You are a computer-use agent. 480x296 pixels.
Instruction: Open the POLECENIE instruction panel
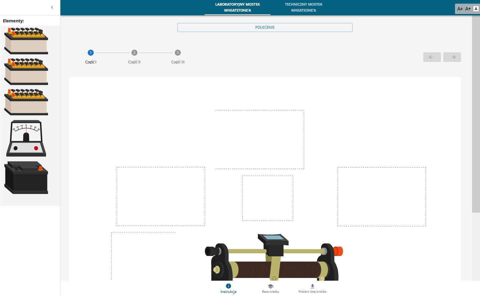[265, 27]
